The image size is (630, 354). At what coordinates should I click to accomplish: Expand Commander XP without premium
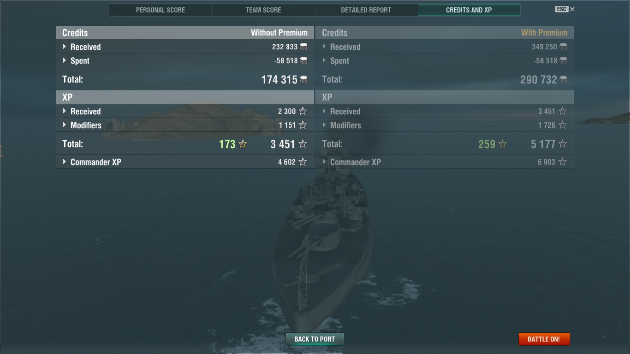(185, 162)
